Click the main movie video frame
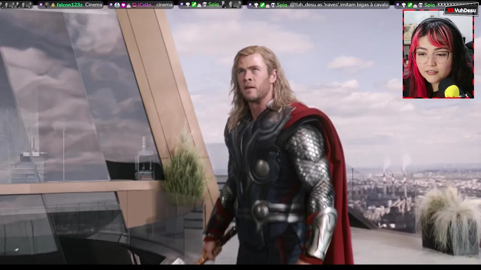The height and width of the screenshot is (270, 481). tap(240, 137)
